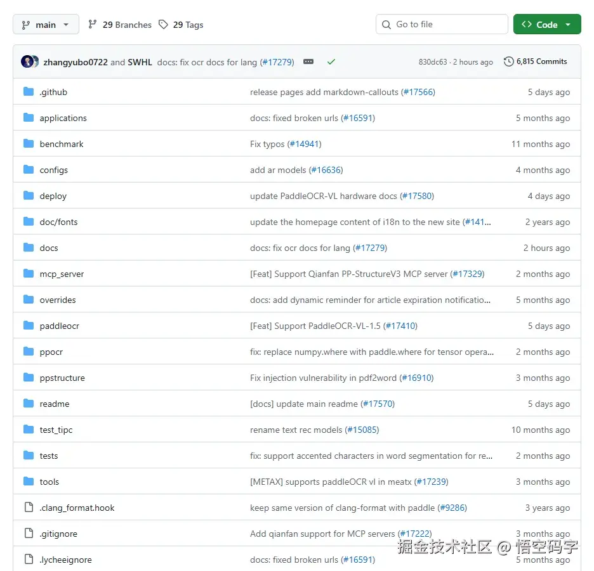Open pull request #17580 link
The height and width of the screenshot is (571, 594).
(417, 196)
